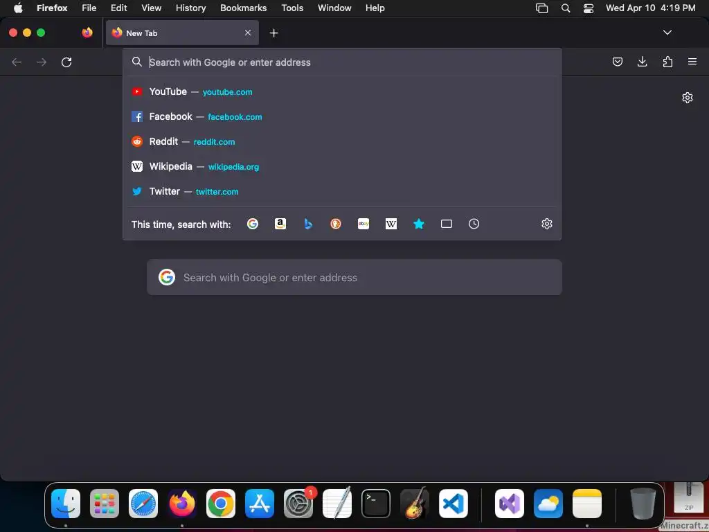Click the Stage Manager menu bar icon
The image size is (709, 532).
[541, 8]
